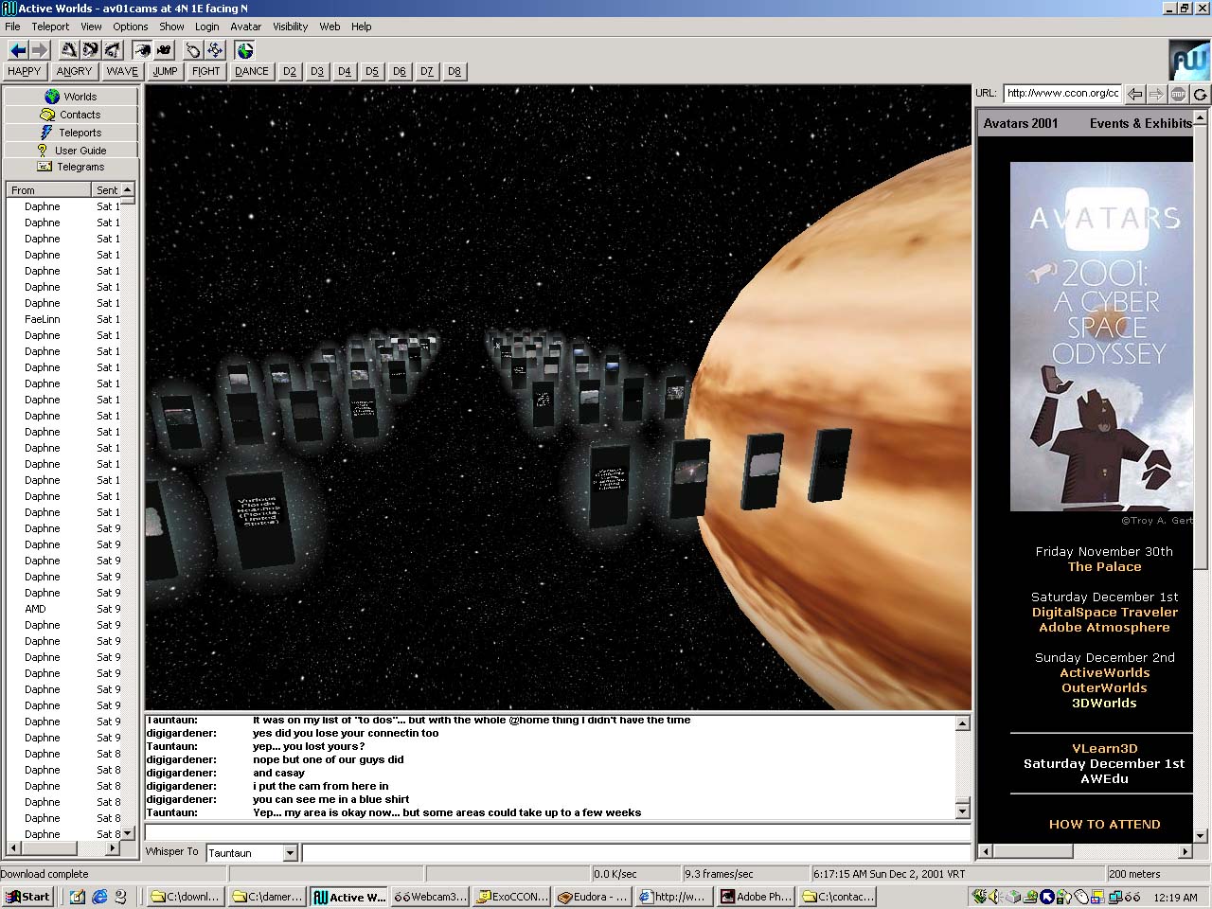Open the Whisper To dropdown
Screen dimensions: 1212x909
pyautogui.click(x=290, y=853)
